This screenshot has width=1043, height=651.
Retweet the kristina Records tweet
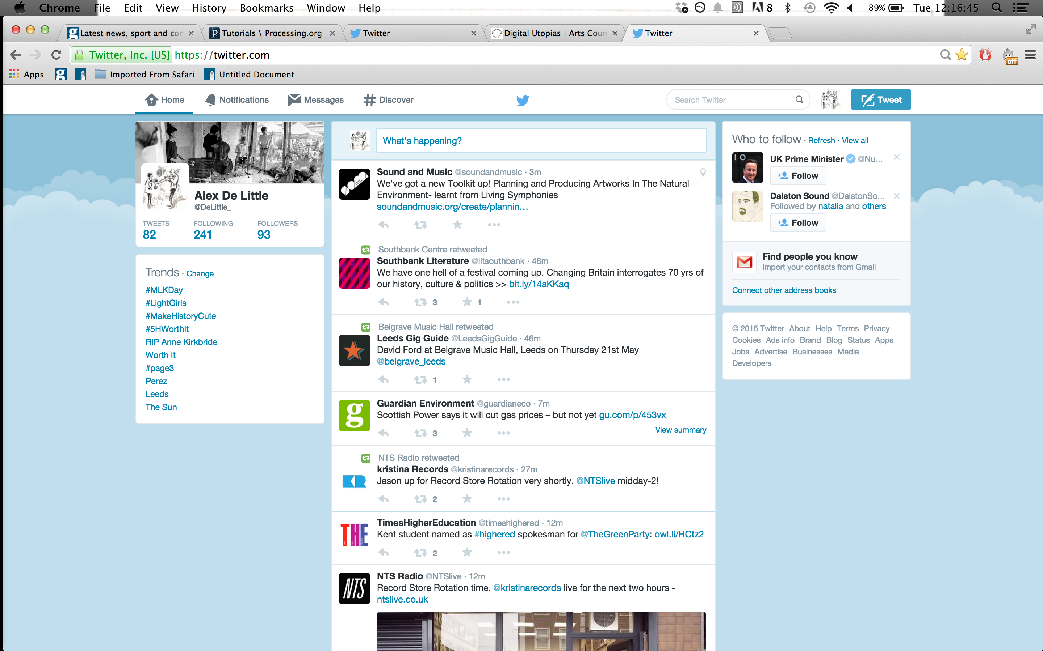tap(421, 499)
